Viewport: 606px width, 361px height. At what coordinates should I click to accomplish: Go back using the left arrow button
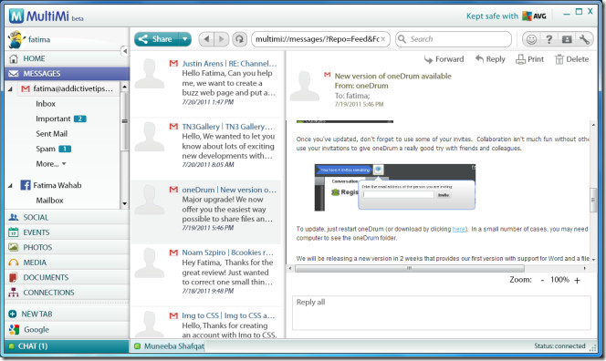pos(206,39)
